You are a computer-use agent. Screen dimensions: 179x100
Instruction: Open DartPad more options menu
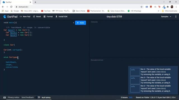coord(176,17)
